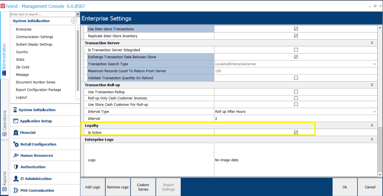Open Message in the navigation list

pyautogui.click(x=22, y=75)
